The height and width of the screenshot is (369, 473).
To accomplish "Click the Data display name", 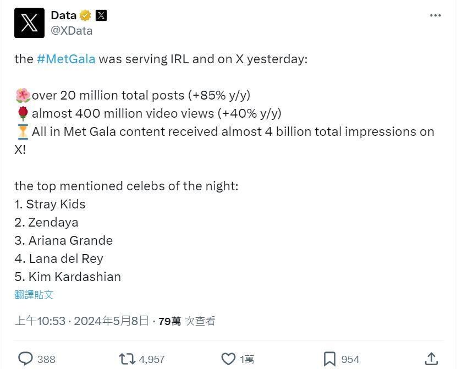I will (x=63, y=15).
